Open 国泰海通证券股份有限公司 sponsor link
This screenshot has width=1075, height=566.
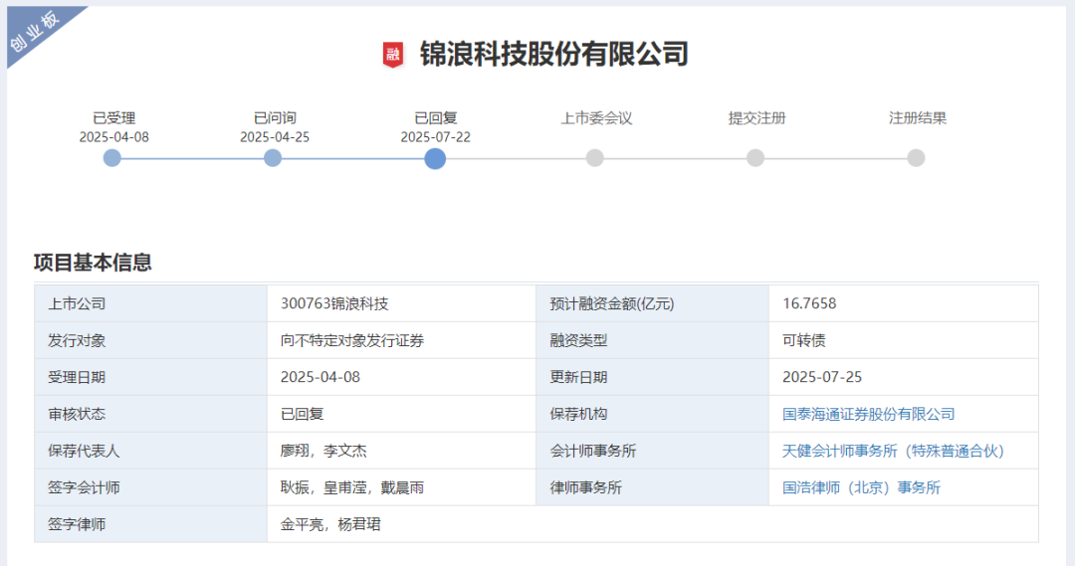pyautogui.click(x=869, y=414)
